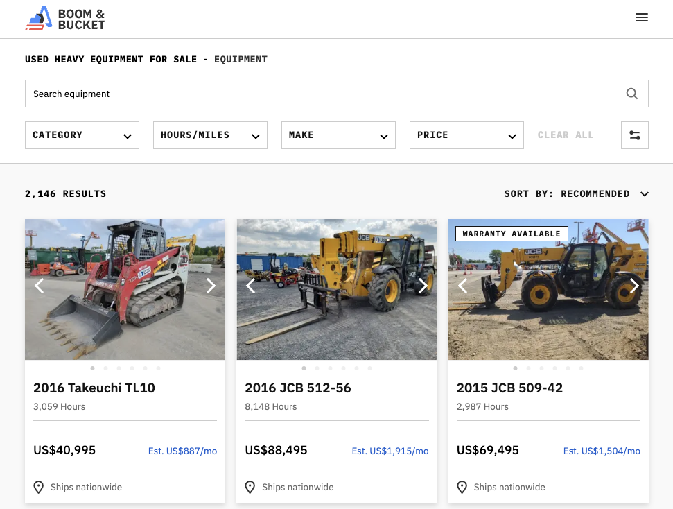Show next photo of JCB 509-42
This screenshot has width=673, height=509.
[x=634, y=286]
